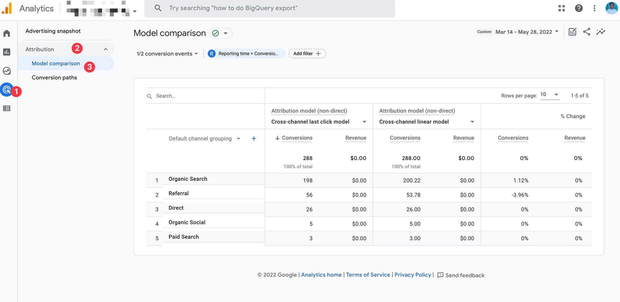Image resolution: width=620 pixels, height=302 pixels.
Task: Sort by % Change Revenue header
Action: [x=575, y=138]
